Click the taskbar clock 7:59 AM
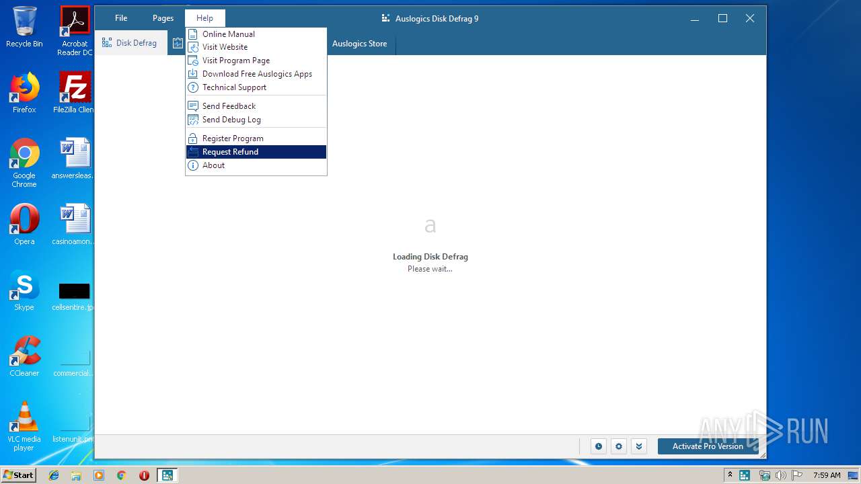861x484 pixels. click(827, 475)
